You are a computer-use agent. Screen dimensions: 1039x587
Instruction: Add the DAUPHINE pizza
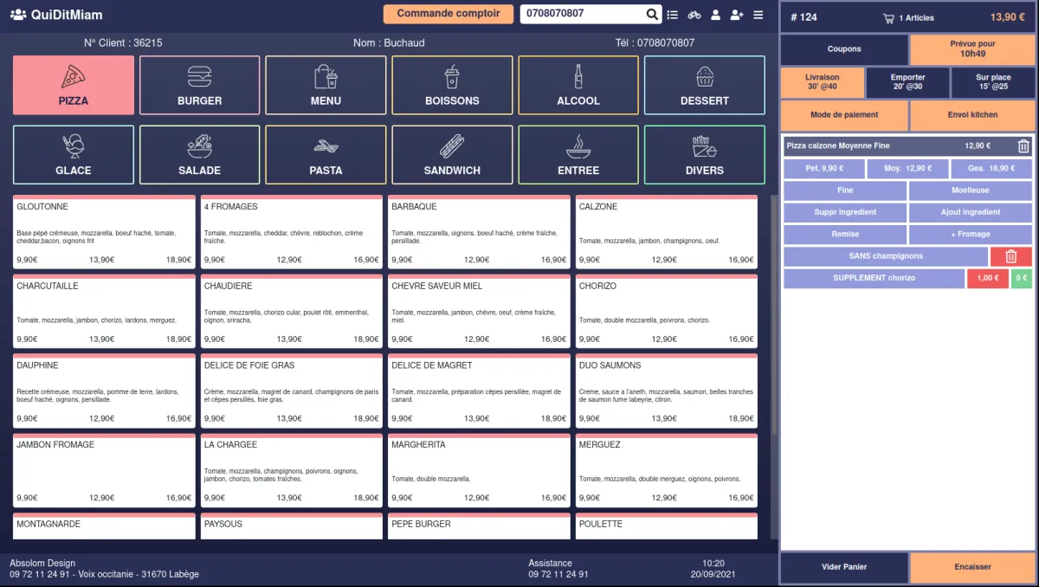click(x=104, y=391)
